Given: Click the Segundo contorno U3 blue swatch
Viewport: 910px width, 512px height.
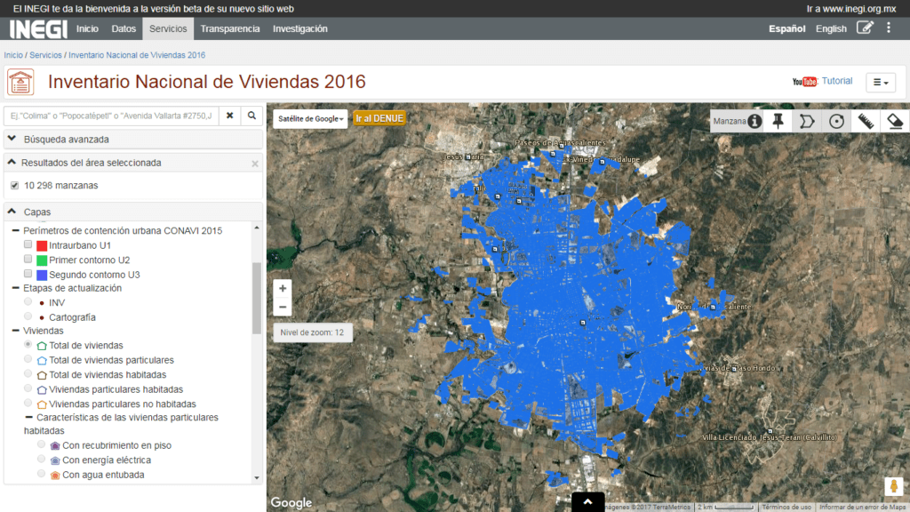Looking at the screenshot, I should coord(42,275).
